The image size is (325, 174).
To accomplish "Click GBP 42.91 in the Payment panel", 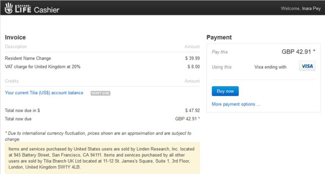I will [298, 52].
